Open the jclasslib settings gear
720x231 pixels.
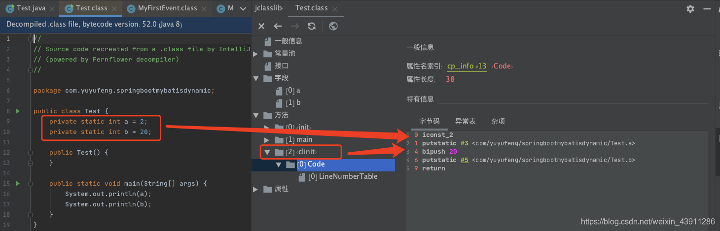[690, 9]
